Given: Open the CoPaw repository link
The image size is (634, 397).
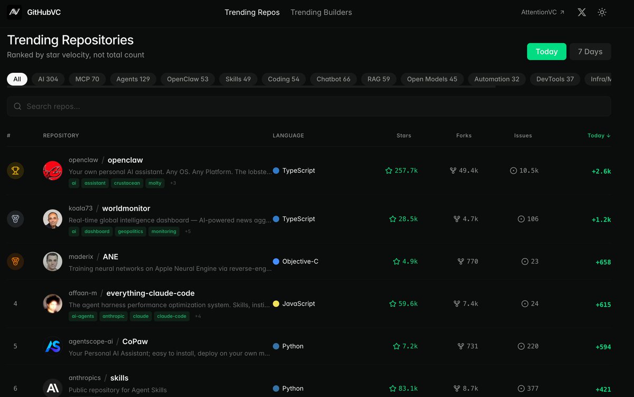Looking at the screenshot, I should pos(135,342).
